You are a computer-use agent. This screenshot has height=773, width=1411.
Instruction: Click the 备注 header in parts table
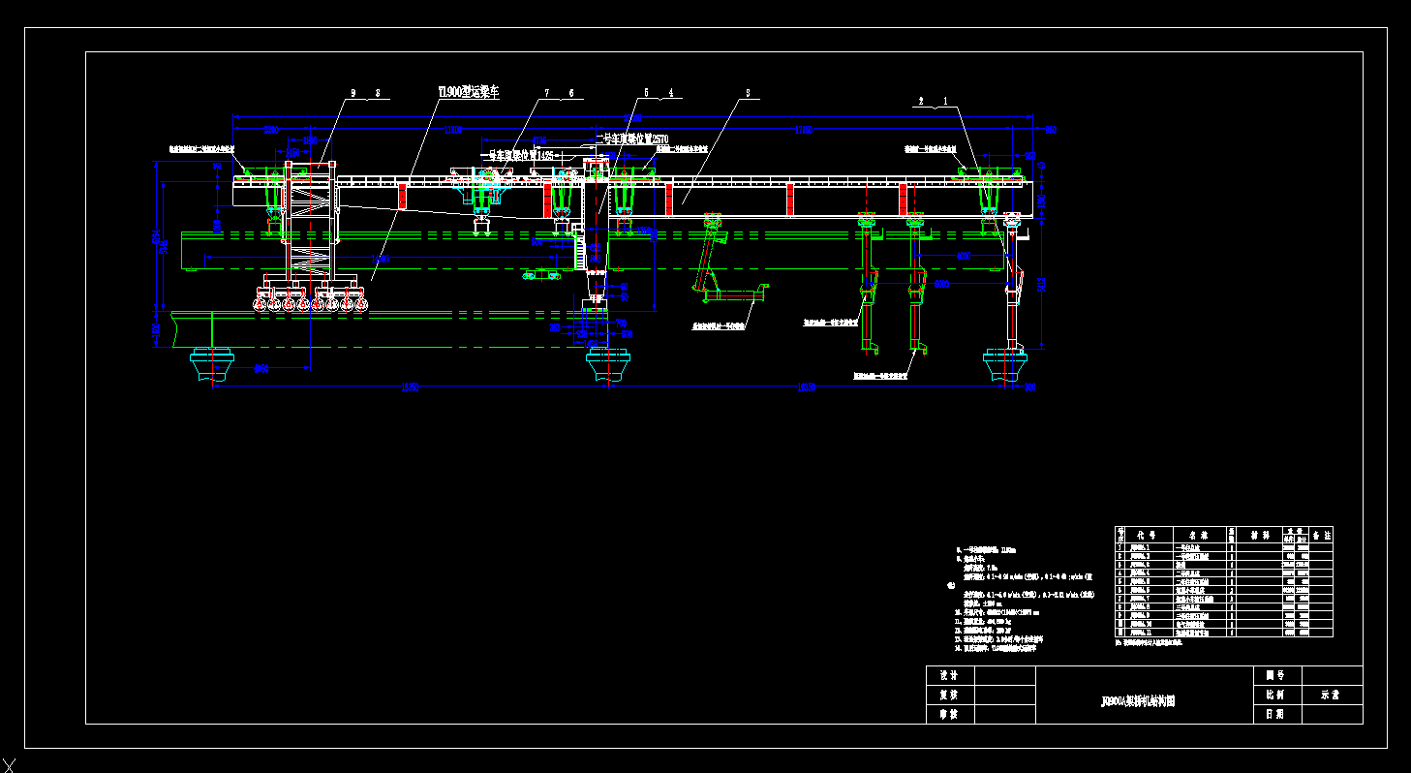pos(1321,534)
